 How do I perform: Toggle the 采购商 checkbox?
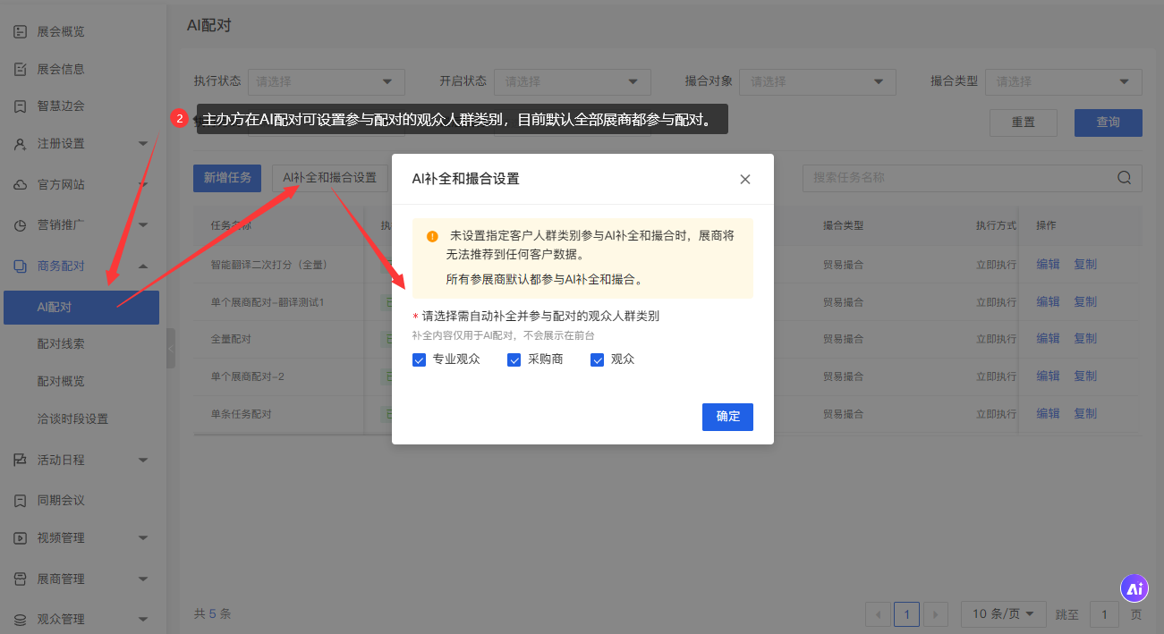[514, 360]
